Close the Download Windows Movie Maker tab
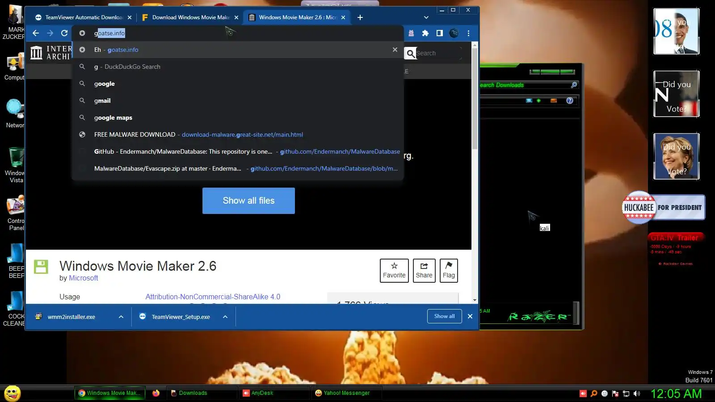The image size is (715, 402). click(x=236, y=17)
